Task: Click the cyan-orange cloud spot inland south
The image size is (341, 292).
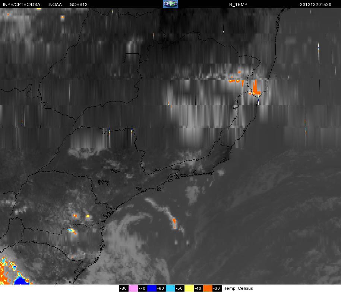Action: click(x=72, y=231)
